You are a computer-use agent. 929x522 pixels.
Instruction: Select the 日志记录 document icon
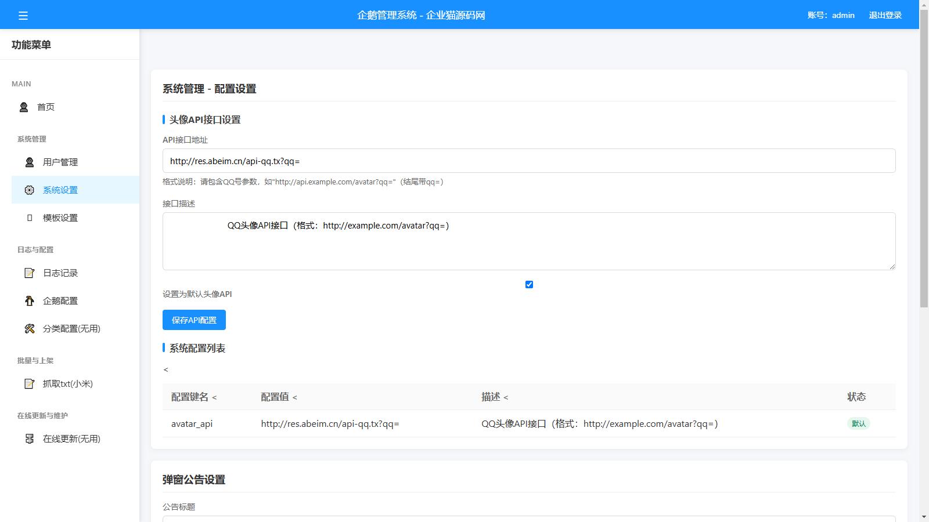click(28, 273)
